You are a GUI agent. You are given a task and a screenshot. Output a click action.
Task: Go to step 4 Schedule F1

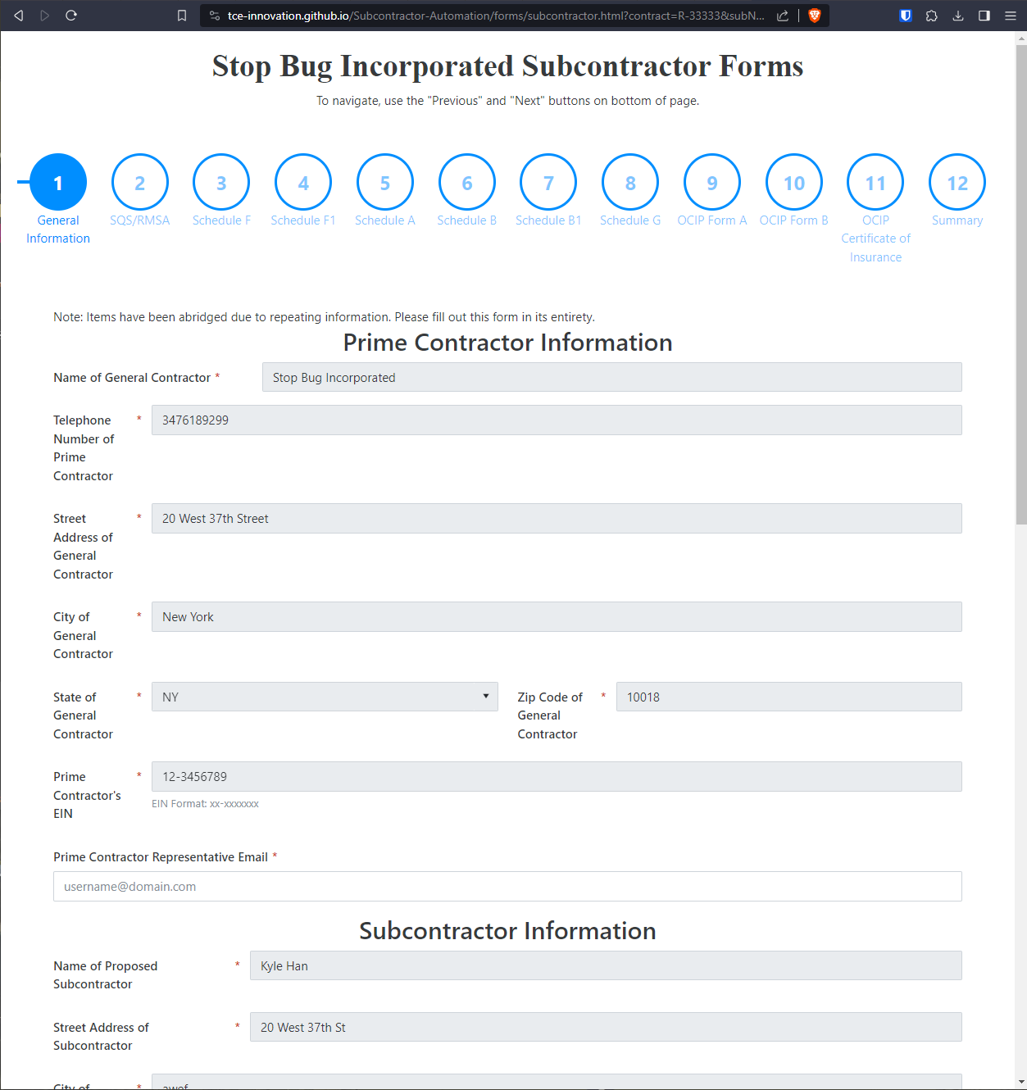tap(303, 182)
